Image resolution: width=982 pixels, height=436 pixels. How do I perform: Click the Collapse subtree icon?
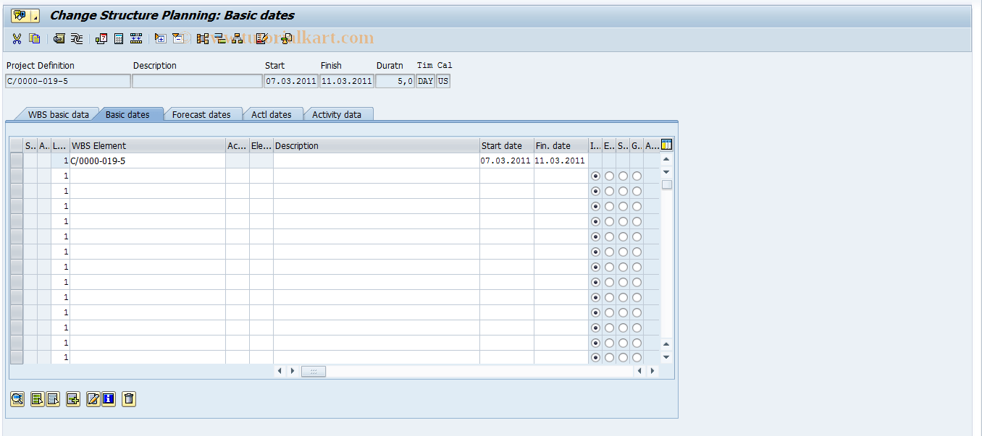[x=177, y=38]
